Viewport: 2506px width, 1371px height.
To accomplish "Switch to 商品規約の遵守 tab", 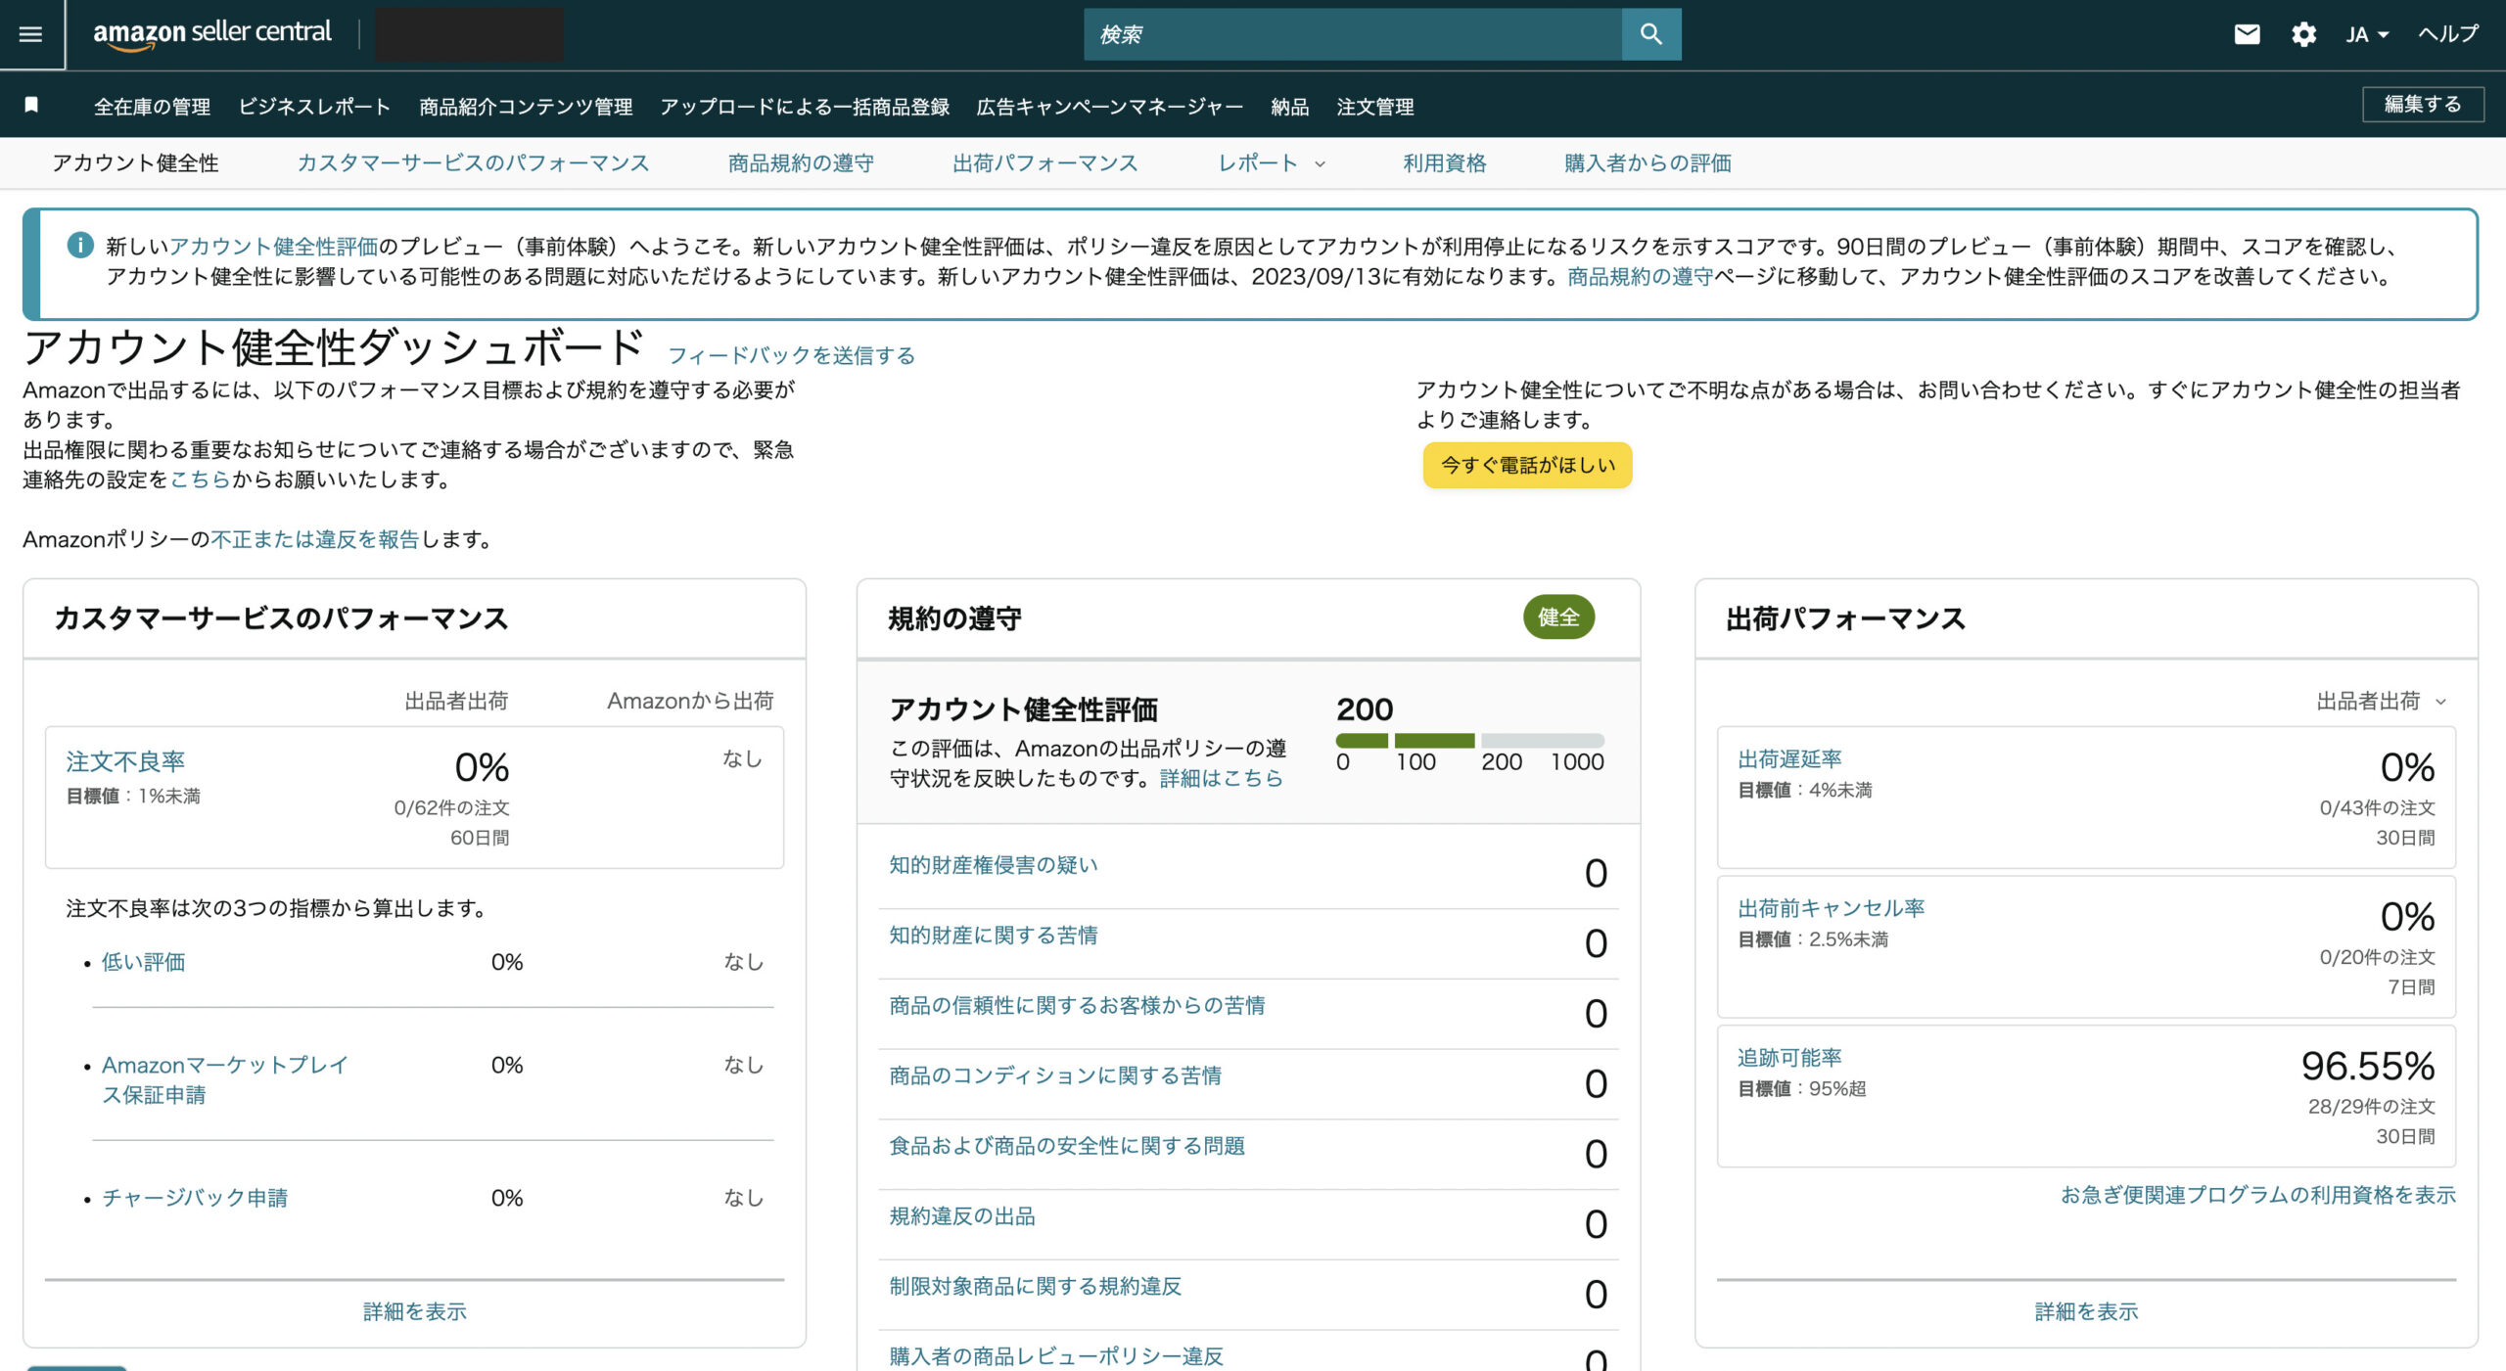I will point(801,163).
